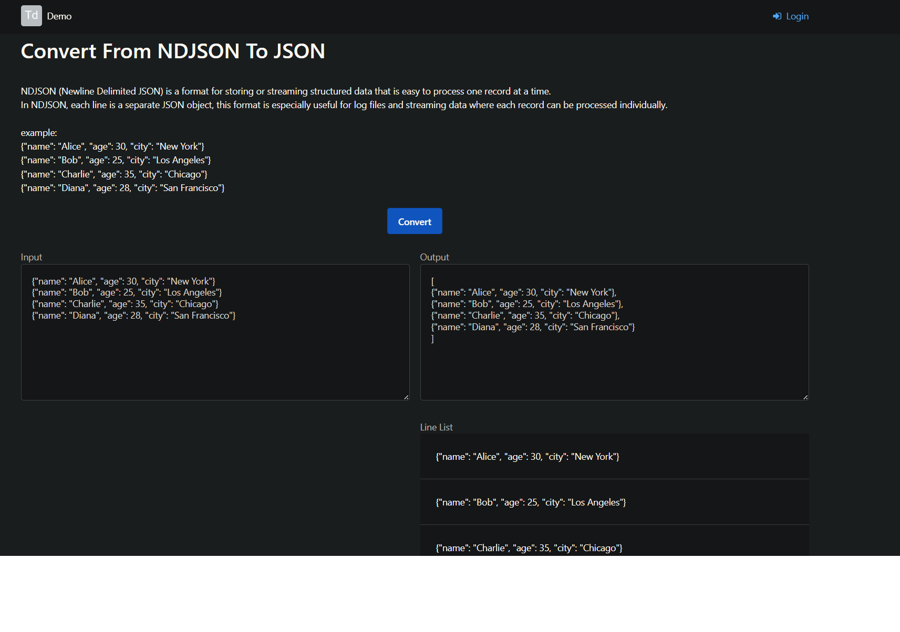Click the Td logo icon

[31, 16]
